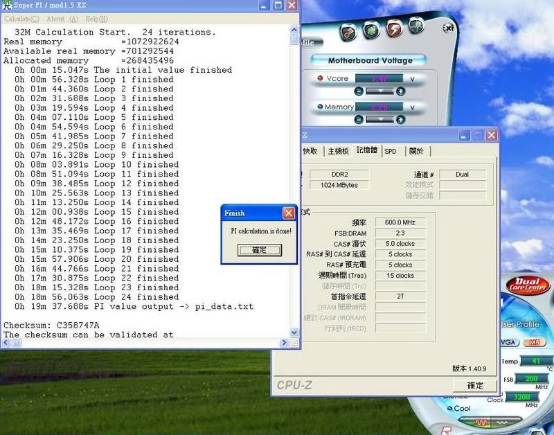This screenshot has height=435, width=554.
Task: Click the temperature gauge icon in Dual Core Center
Action: pyautogui.click(x=348, y=33)
